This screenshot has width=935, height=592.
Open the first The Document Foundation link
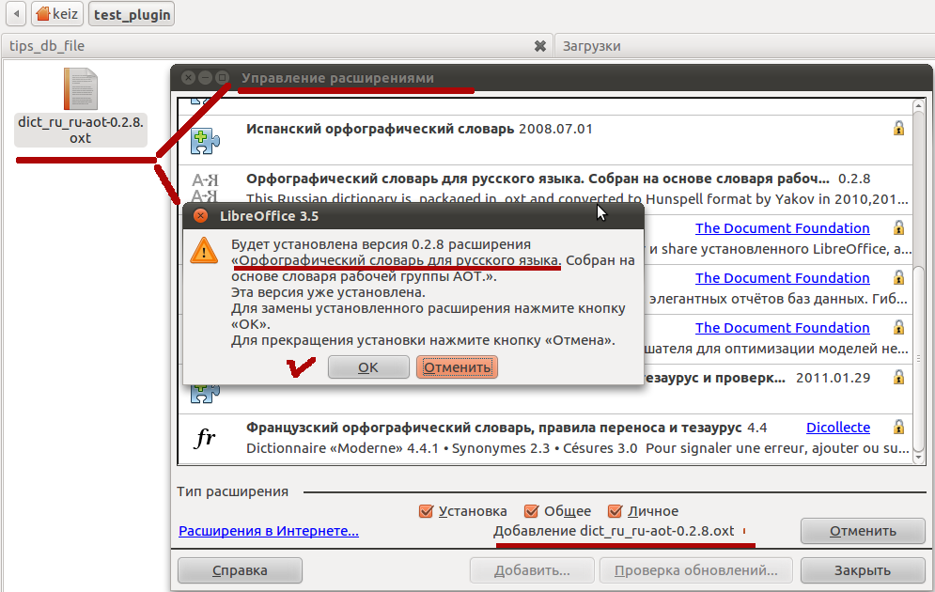(x=783, y=228)
